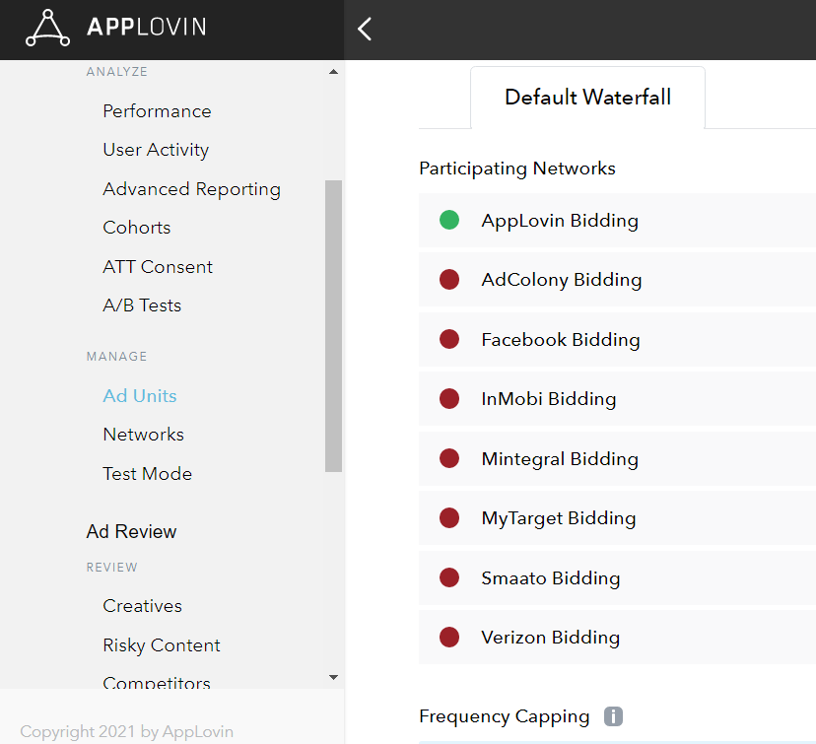Click the green AppLovin Bidding status dot
The width and height of the screenshot is (816, 744).
(449, 220)
